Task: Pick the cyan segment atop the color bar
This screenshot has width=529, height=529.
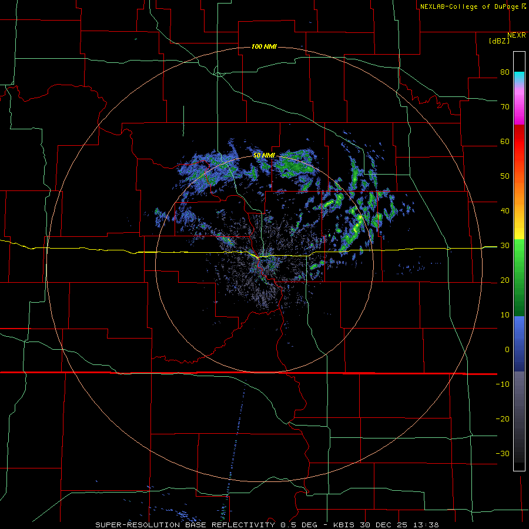Action: [x=519, y=78]
